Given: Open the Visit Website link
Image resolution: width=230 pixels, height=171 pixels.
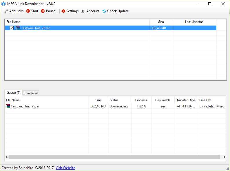Looking at the screenshot, I should pyautogui.click(x=65, y=168).
